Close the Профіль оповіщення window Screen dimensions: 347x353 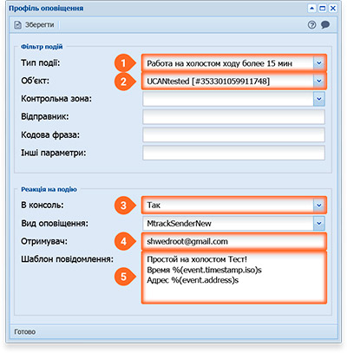tap(333, 8)
